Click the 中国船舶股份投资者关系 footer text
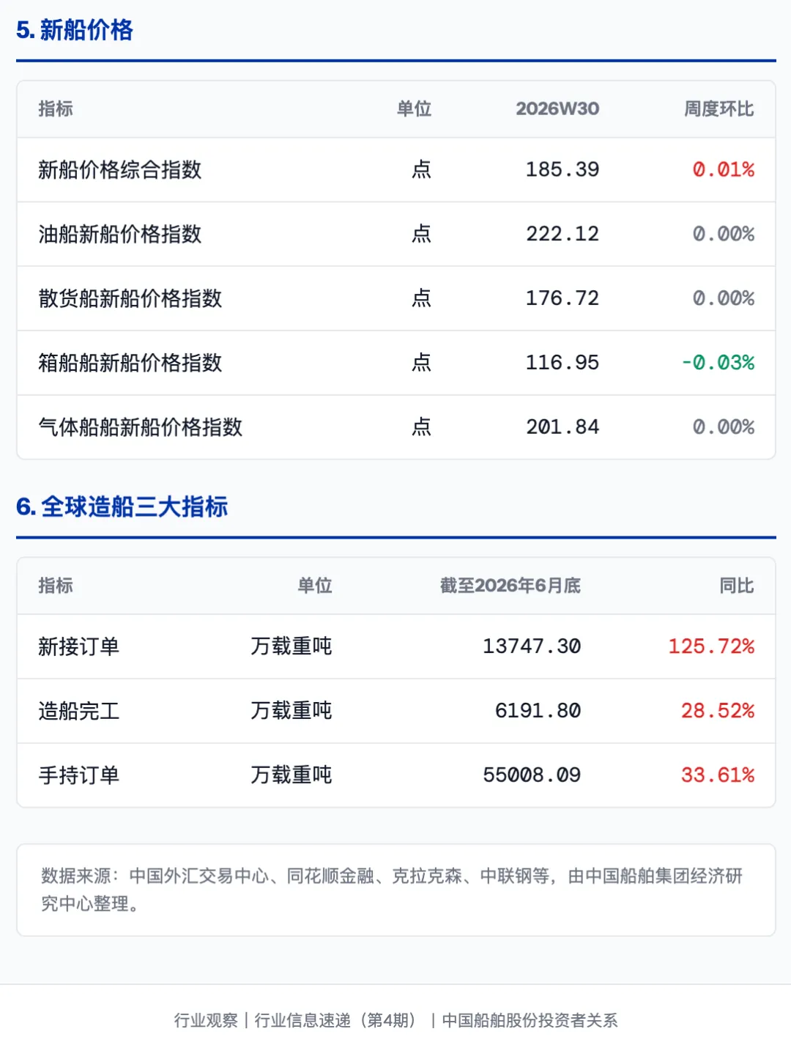This screenshot has width=791, height=1037. tap(530, 1020)
